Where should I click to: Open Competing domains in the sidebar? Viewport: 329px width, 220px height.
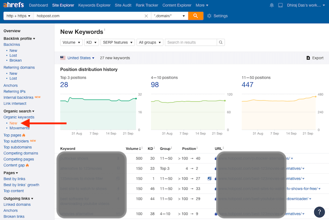point(21,153)
